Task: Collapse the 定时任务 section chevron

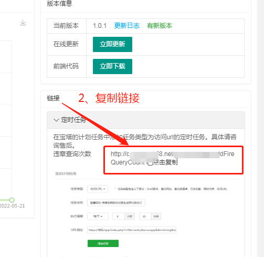Action: tap(56, 120)
